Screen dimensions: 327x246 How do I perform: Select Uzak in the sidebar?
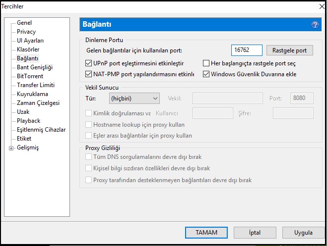[23, 112]
